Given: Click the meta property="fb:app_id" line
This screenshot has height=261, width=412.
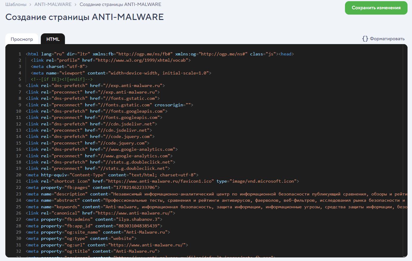Looking at the screenshot, I should (x=94, y=226).
